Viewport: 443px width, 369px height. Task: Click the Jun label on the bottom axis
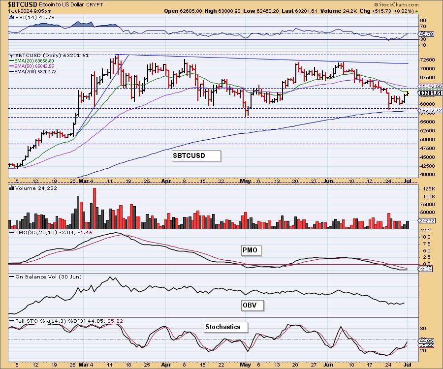coord(328,365)
